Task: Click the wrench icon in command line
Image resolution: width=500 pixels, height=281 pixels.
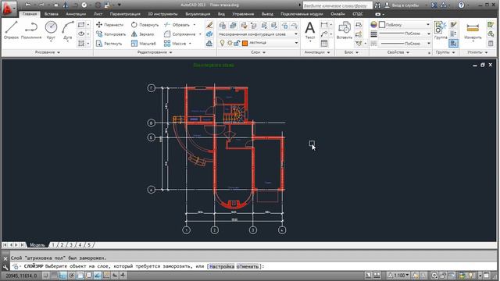Action: [x=5, y=267]
